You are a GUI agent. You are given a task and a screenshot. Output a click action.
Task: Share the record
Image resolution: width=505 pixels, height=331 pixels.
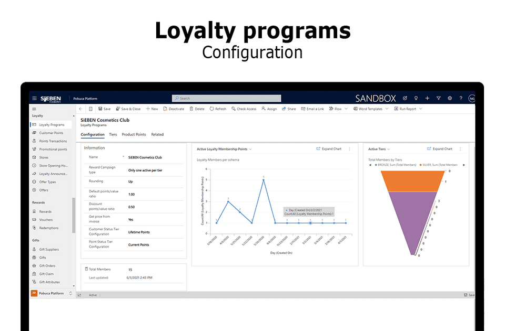(289, 109)
